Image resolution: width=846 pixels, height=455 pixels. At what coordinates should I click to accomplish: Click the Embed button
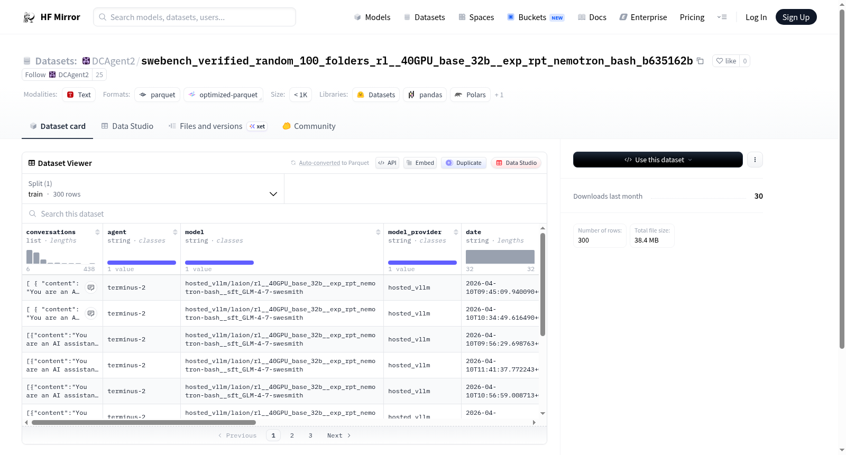tap(420, 163)
